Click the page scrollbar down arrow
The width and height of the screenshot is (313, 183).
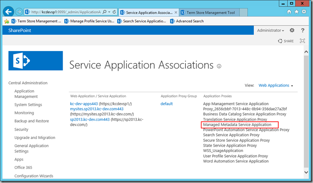pos(306,172)
